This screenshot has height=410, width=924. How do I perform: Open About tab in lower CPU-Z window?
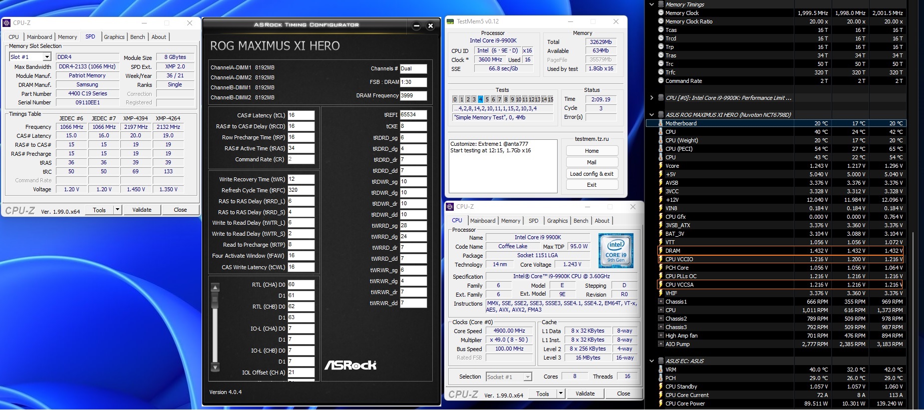602,221
